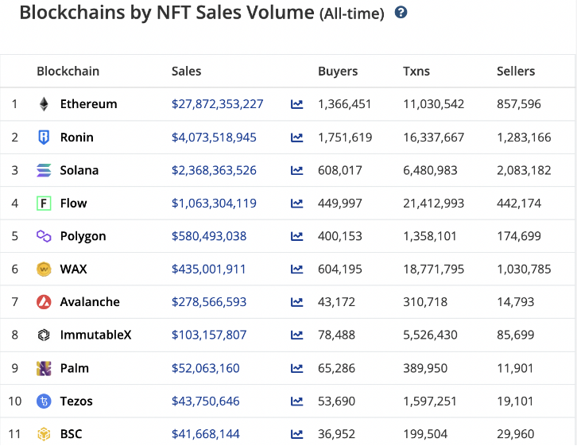This screenshot has height=446, width=577.
Task: Open the Polygon sales chart icon
Action: [x=296, y=236]
